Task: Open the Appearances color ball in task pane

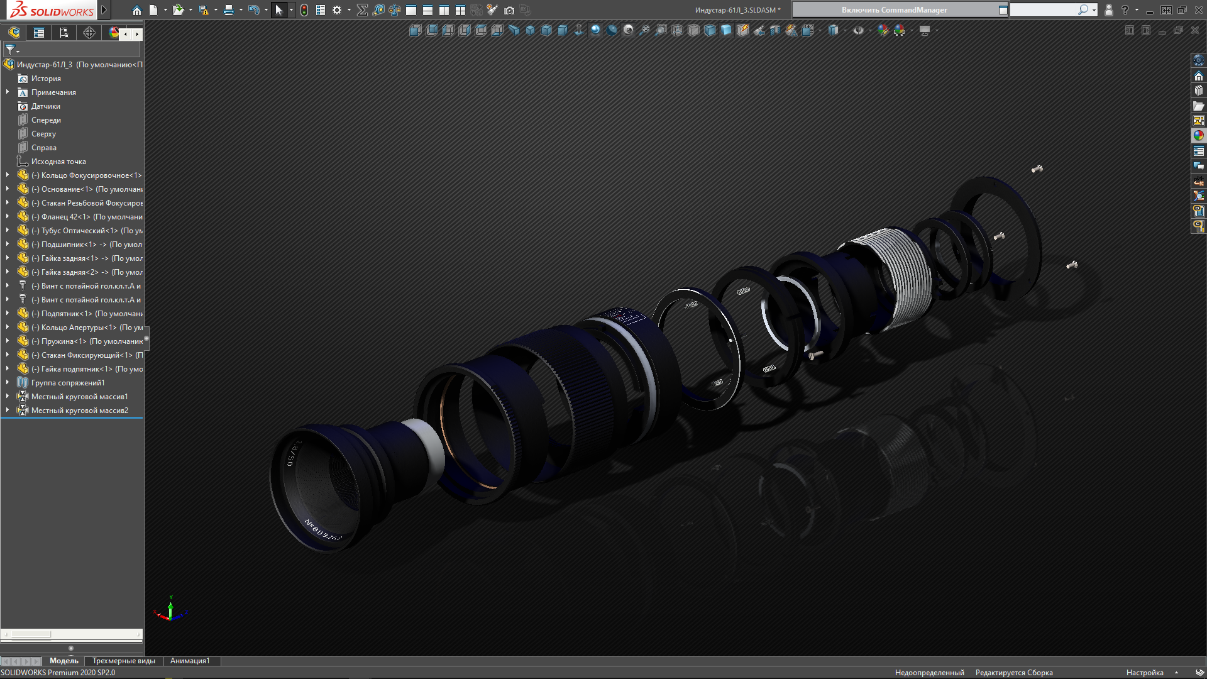Action: click(1199, 135)
